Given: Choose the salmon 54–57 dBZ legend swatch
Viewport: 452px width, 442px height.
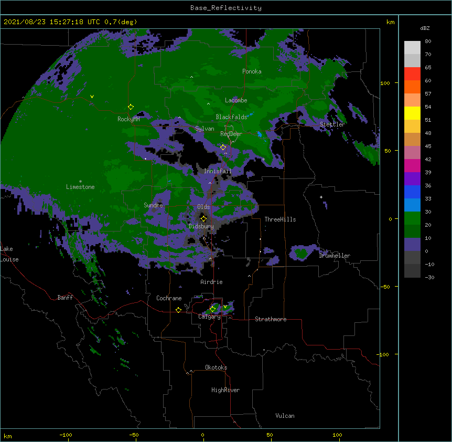Looking at the screenshot, I should tap(412, 100).
